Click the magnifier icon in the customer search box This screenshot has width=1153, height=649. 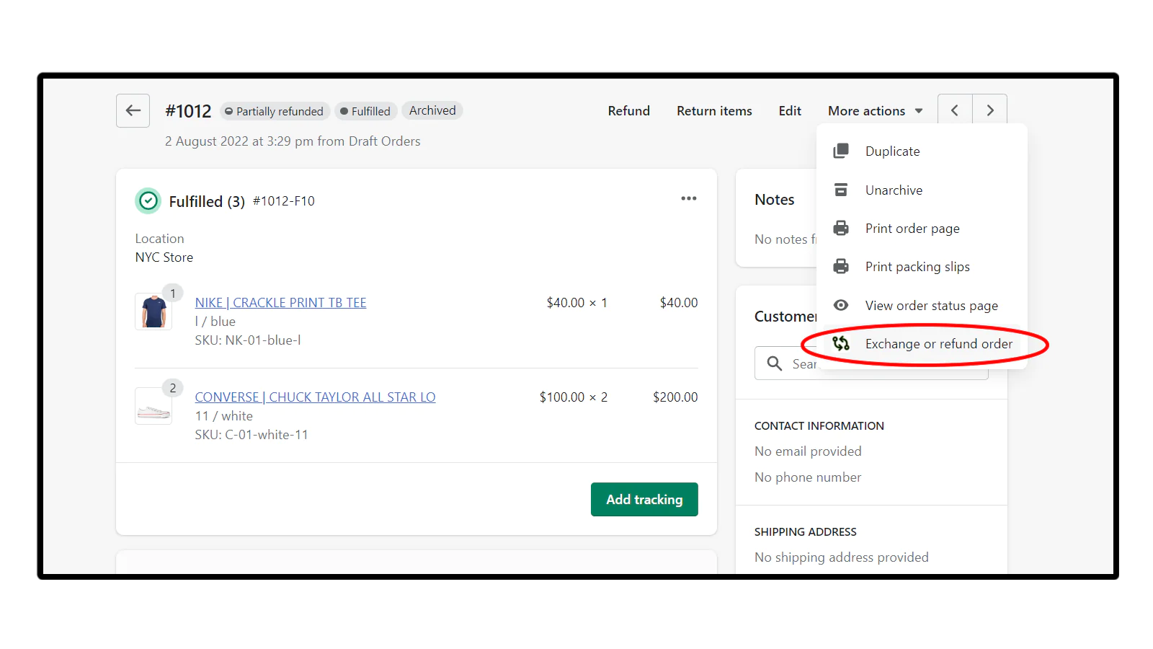(x=774, y=363)
